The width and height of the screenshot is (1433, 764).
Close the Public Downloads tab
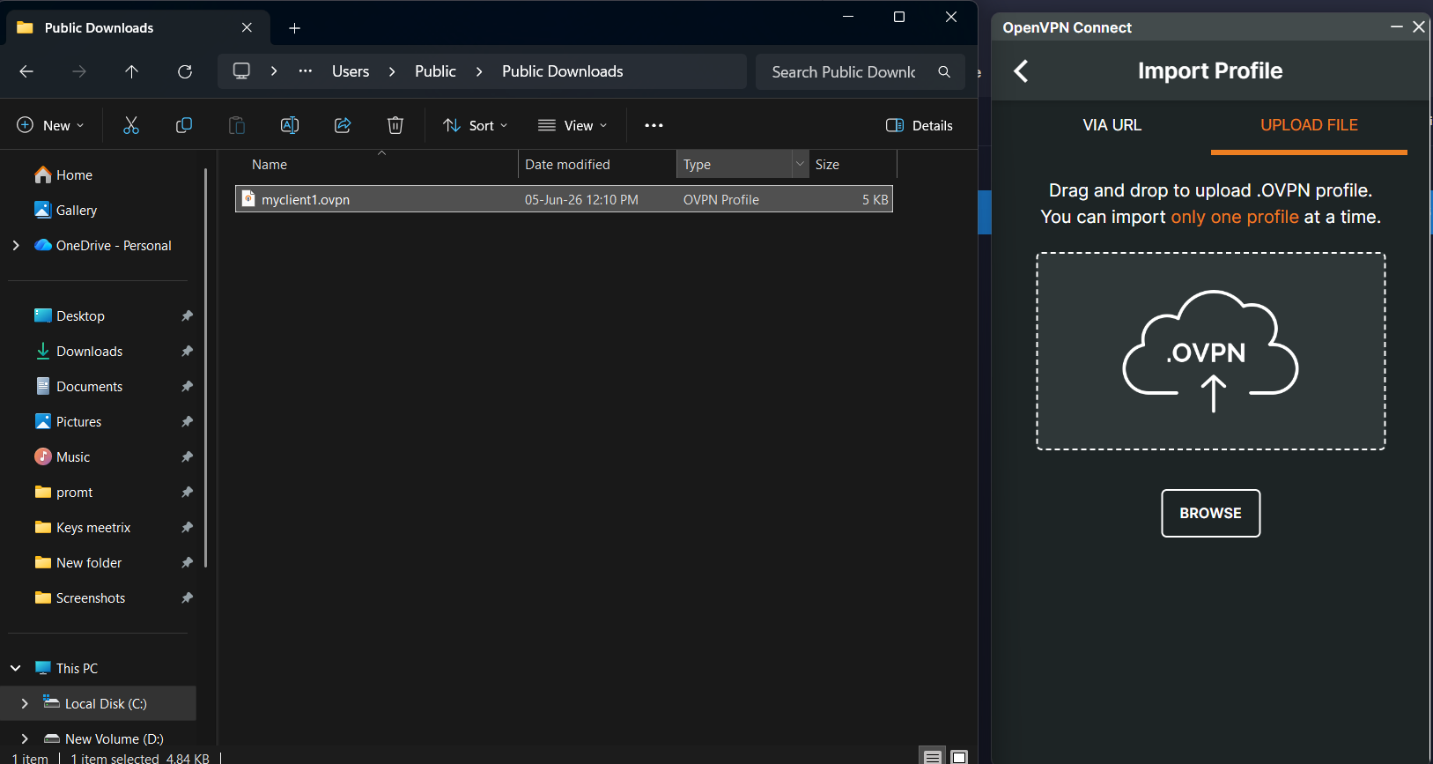[247, 28]
